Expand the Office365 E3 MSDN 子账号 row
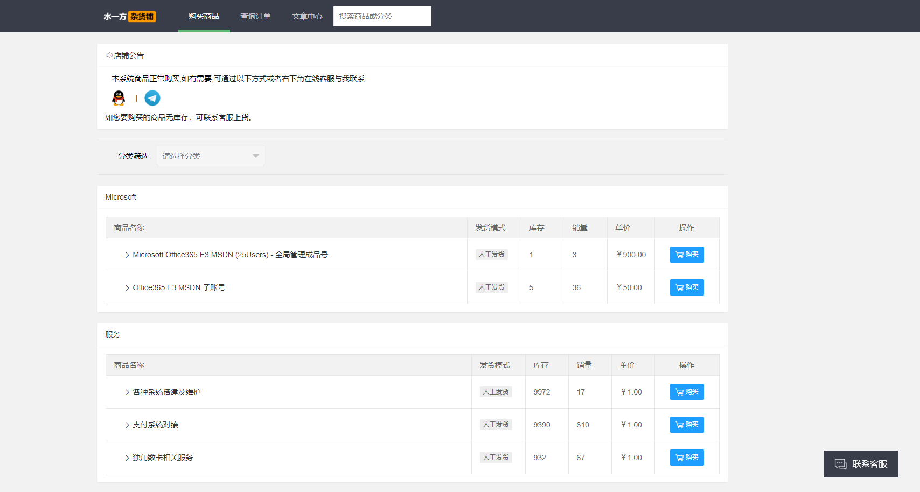The image size is (920, 492). pos(127,287)
